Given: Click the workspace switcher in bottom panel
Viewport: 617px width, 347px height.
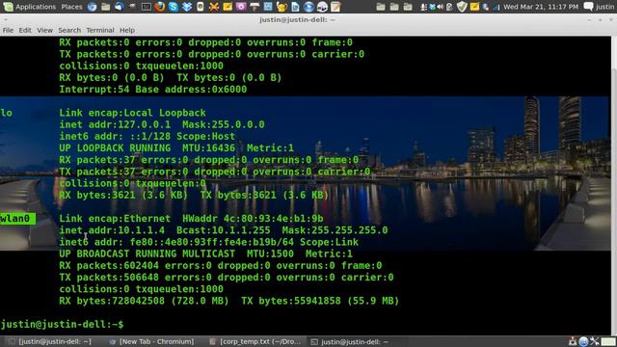Looking at the screenshot, I should pyautogui.click(x=608, y=341).
